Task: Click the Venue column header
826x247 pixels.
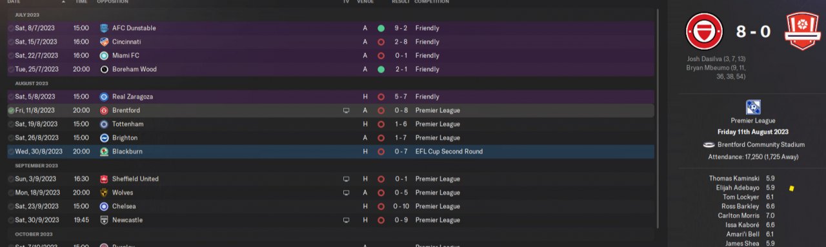Action: (x=365, y=2)
